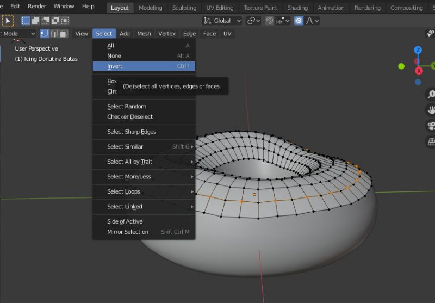Image resolution: width=435 pixels, height=303 pixels.
Task: Choose Subtract Selection mode icon
Action: (45, 21)
